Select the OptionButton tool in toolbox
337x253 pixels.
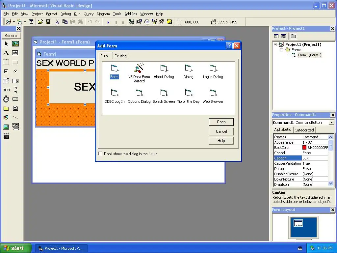tap(15, 71)
